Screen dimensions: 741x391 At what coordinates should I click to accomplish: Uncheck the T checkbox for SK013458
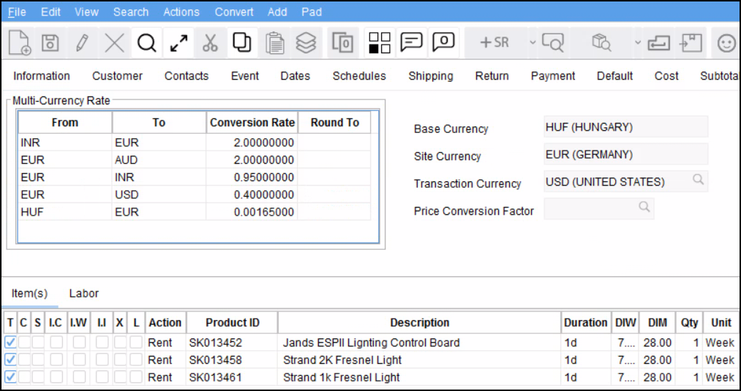pos(10,360)
